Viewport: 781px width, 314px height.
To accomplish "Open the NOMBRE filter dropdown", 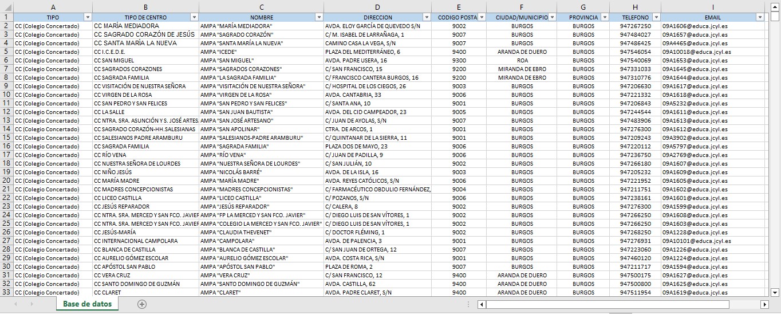I will point(318,17).
